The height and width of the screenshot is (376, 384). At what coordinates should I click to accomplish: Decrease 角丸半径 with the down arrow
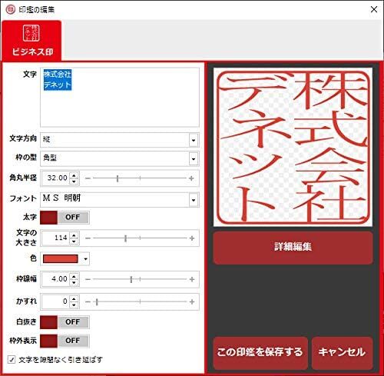tap(74, 181)
